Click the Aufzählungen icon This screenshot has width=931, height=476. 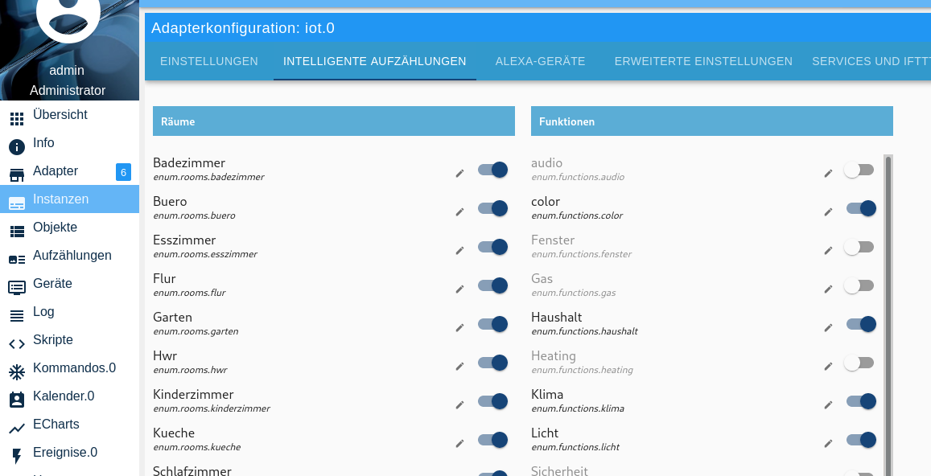coord(17,260)
